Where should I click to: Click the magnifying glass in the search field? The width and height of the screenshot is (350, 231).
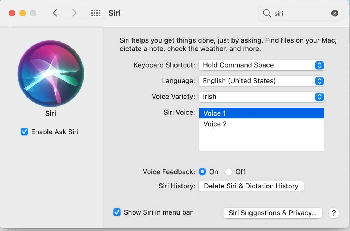pos(266,13)
